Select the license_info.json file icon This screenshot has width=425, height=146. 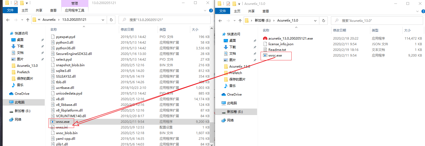(x=265, y=44)
